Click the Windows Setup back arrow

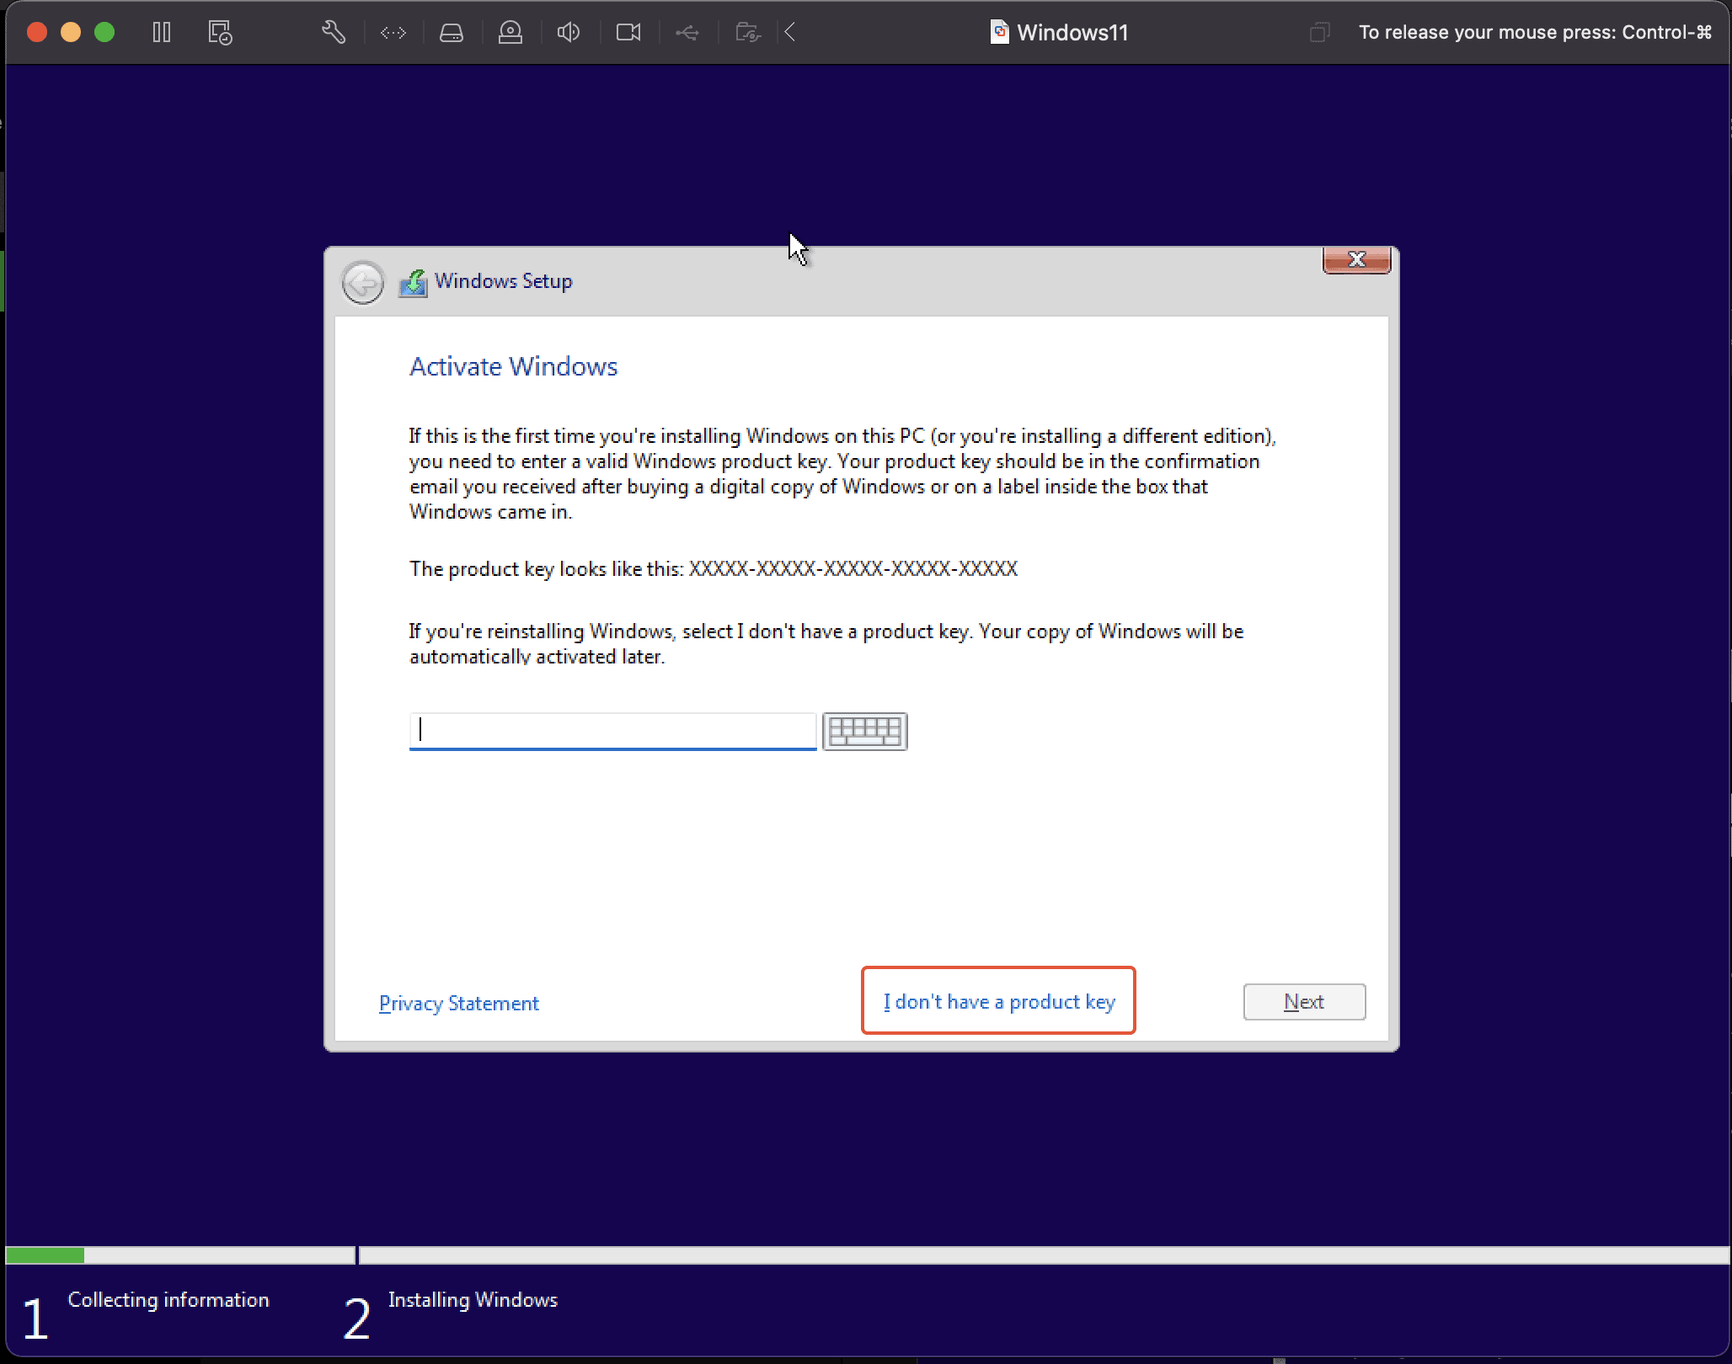coord(363,282)
